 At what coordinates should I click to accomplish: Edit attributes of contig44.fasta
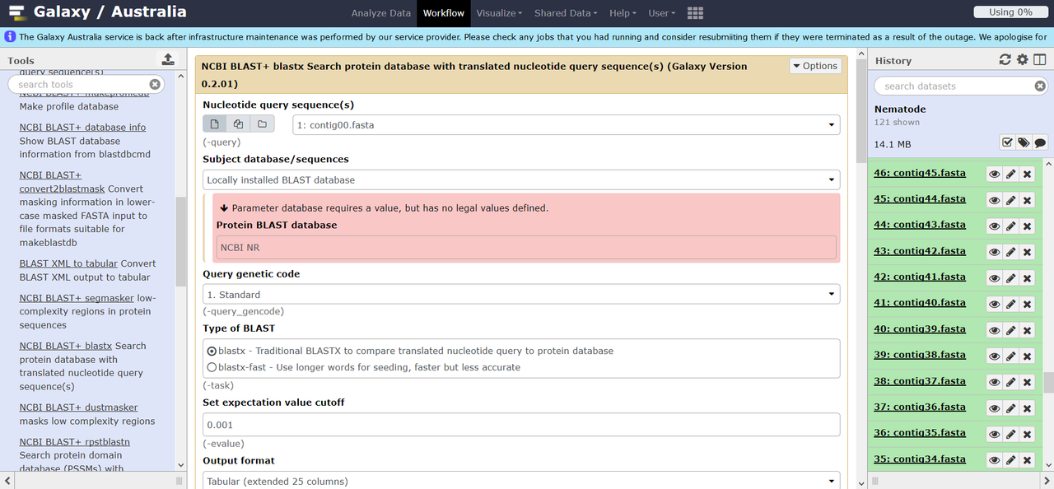[1011, 200]
